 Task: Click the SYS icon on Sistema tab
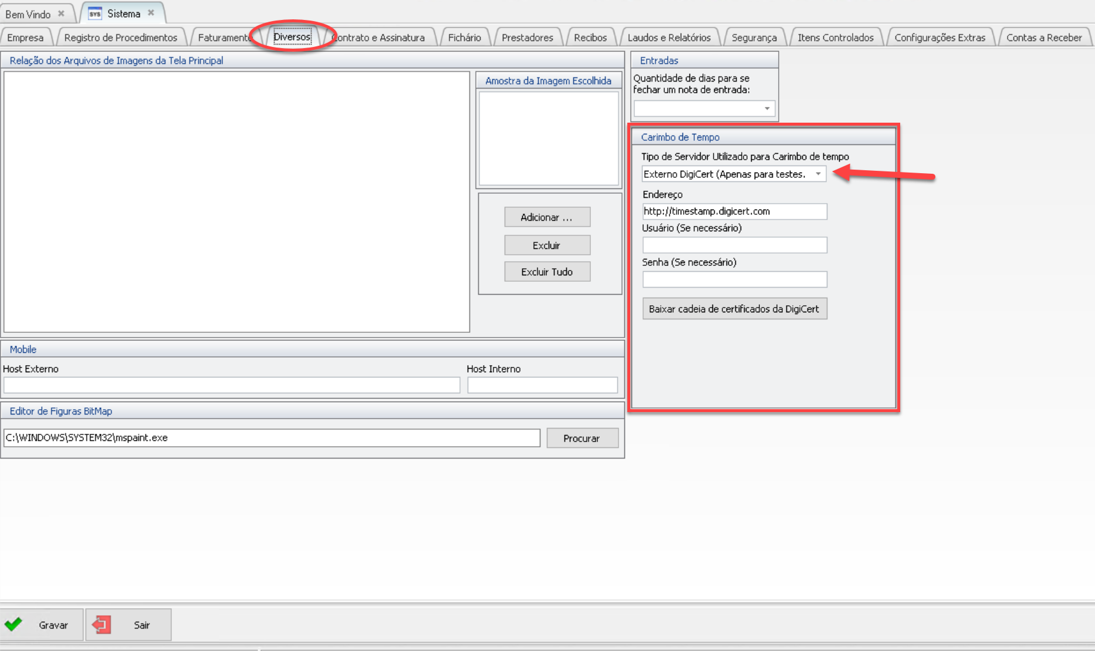click(x=95, y=14)
